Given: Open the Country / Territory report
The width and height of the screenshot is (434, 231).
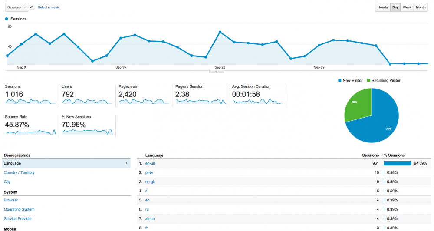Looking at the screenshot, I should coord(19,173).
